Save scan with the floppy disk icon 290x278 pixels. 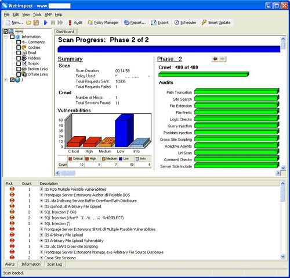pos(36,23)
